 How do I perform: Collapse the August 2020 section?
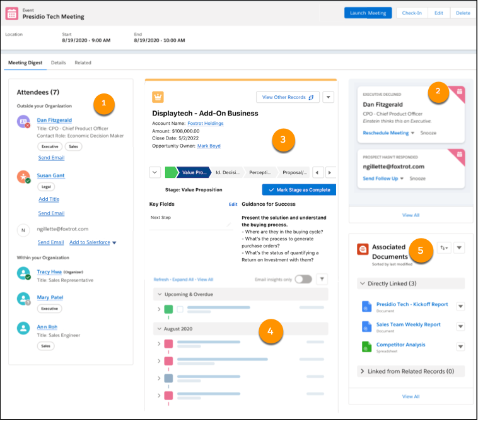pos(159,329)
